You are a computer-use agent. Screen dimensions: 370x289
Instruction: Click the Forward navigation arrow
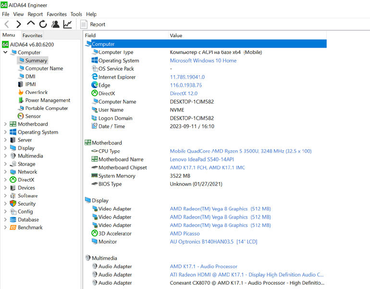tap(18, 24)
